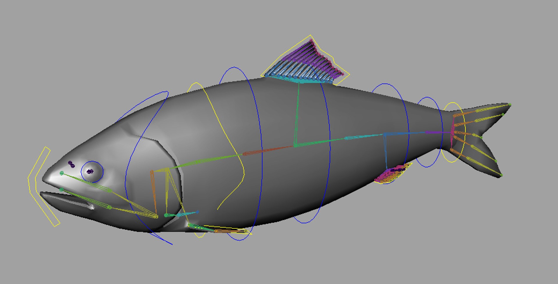Select the purple tail bone before the caudal fin
Image resolution: width=558 pixels, height=284 pixels.
click(x=439, y=132)
